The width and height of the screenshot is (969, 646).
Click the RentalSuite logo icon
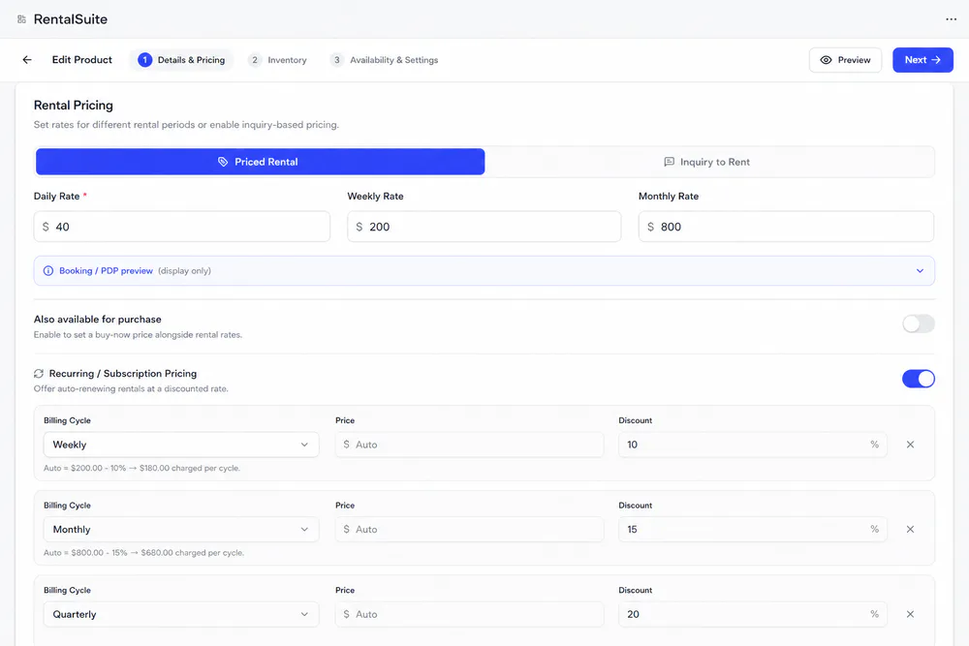coord(21,19)
